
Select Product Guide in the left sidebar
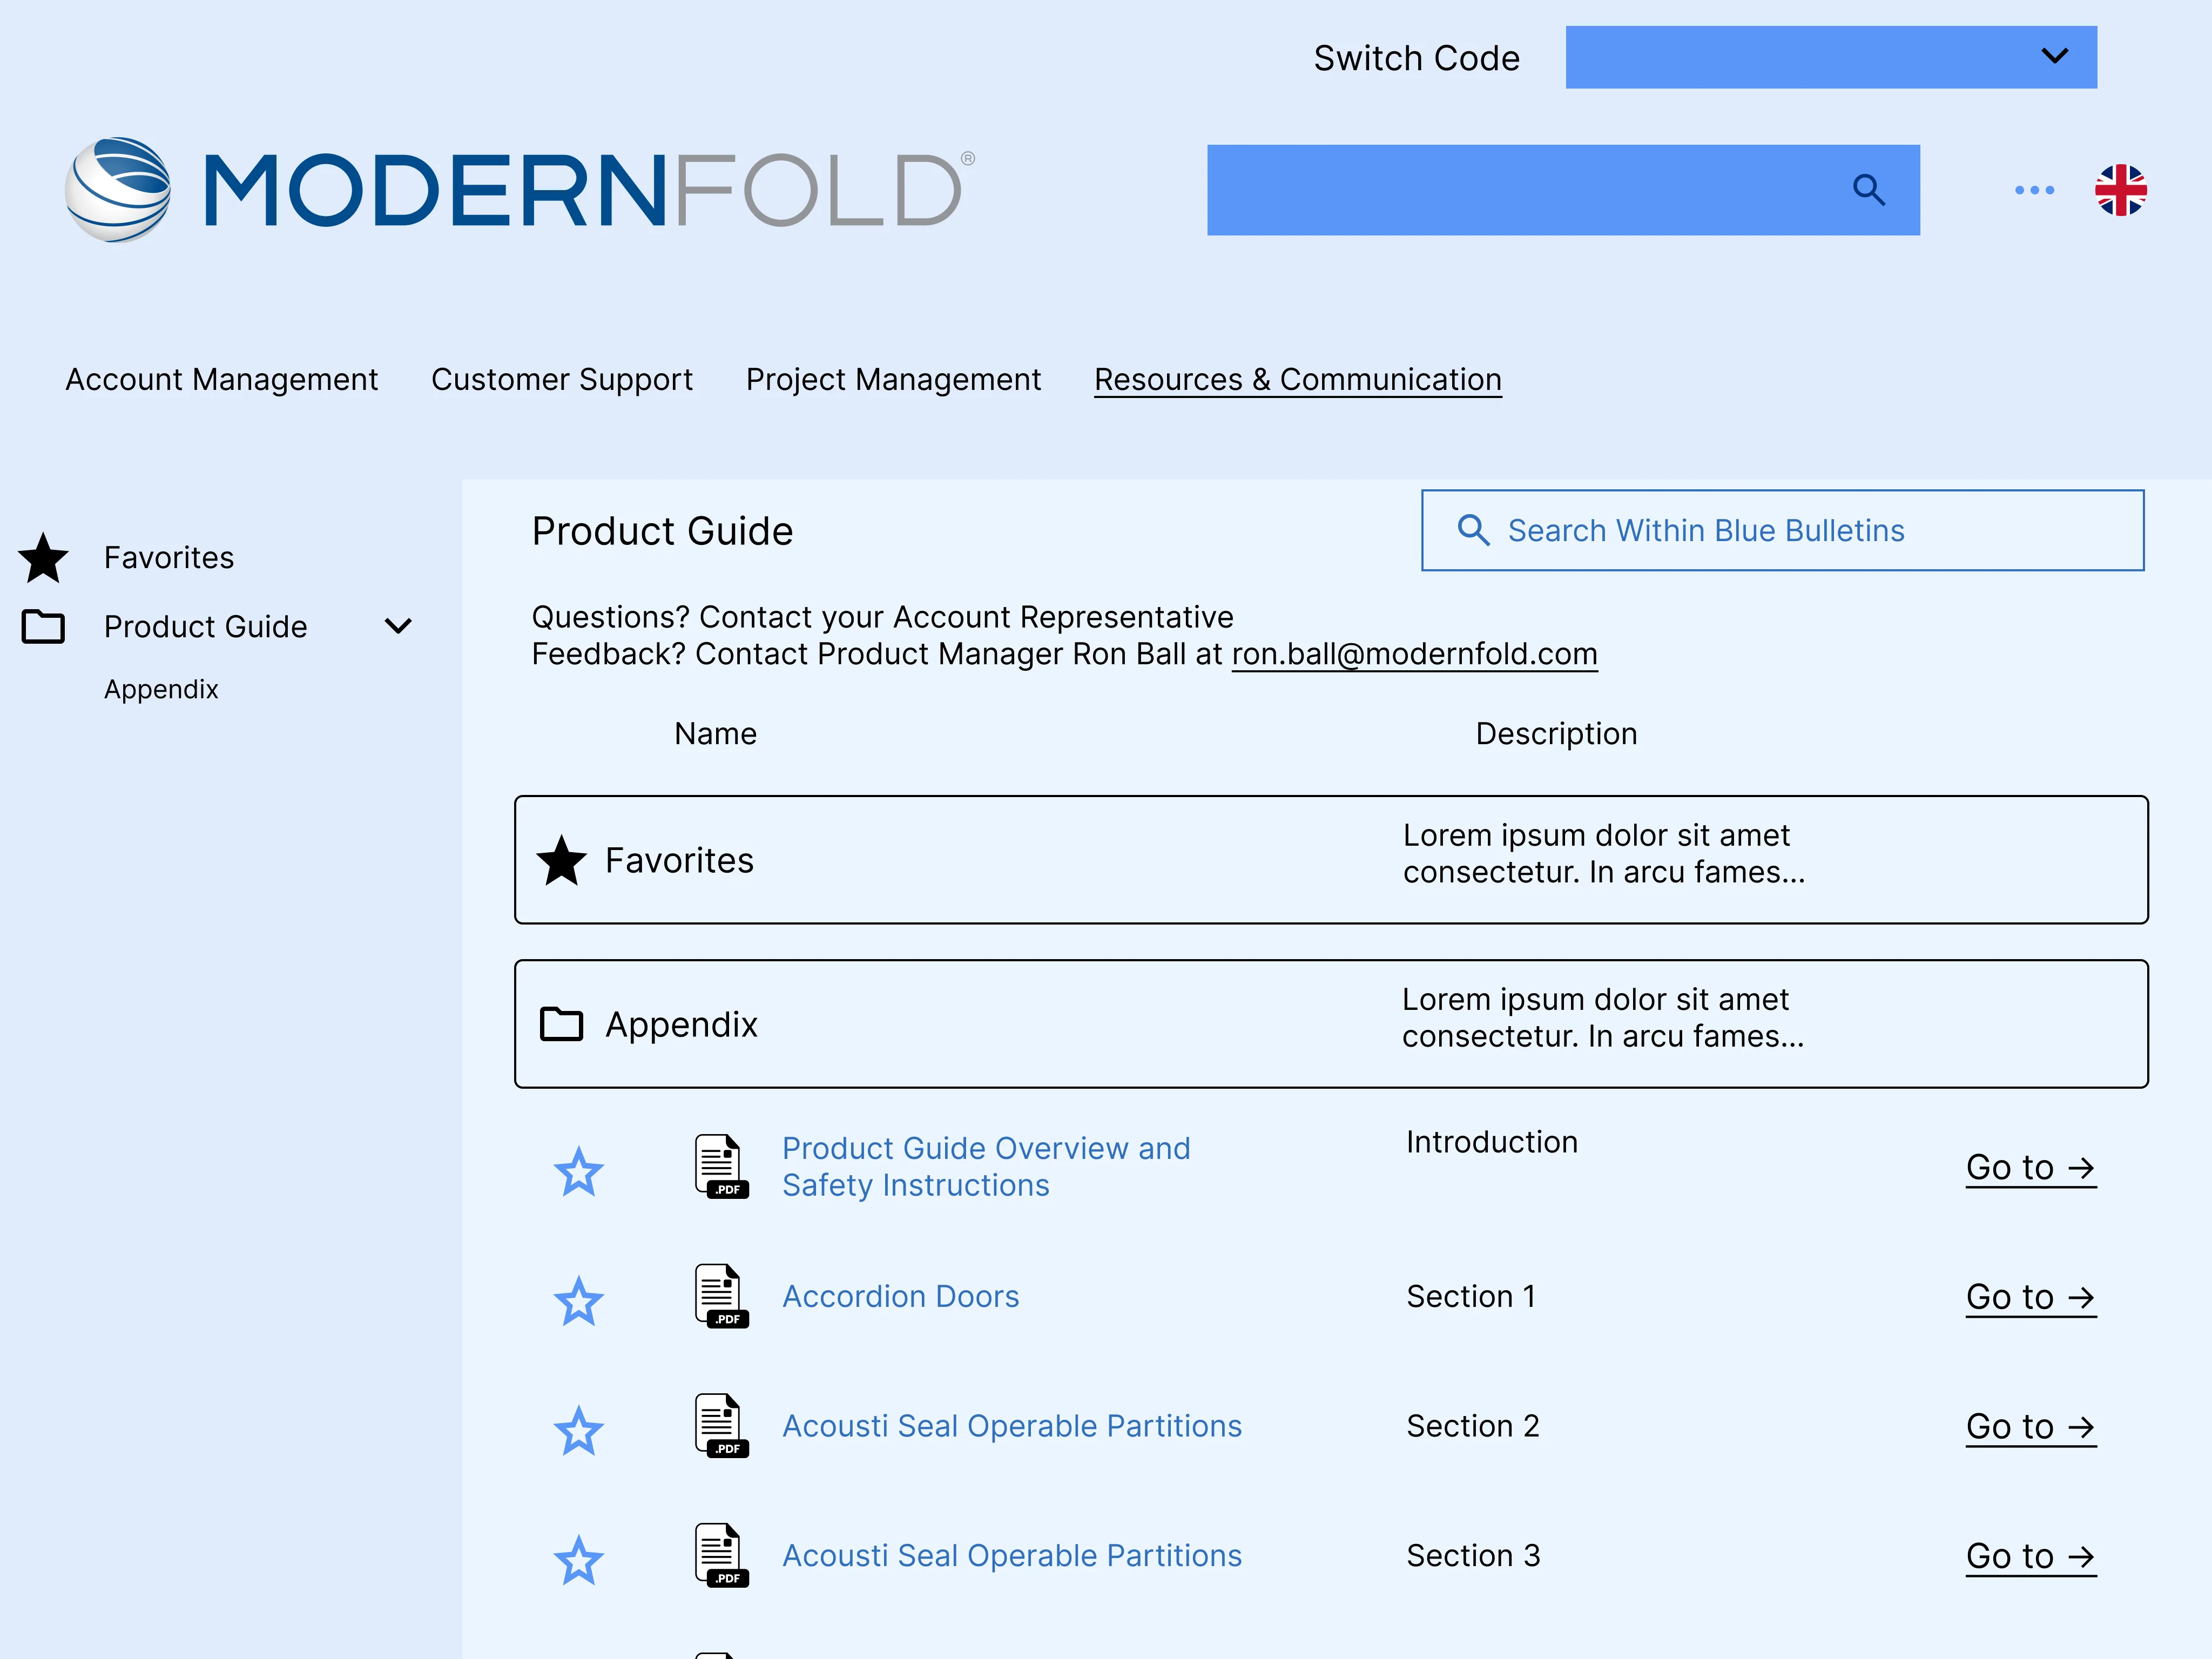(206, 627)
